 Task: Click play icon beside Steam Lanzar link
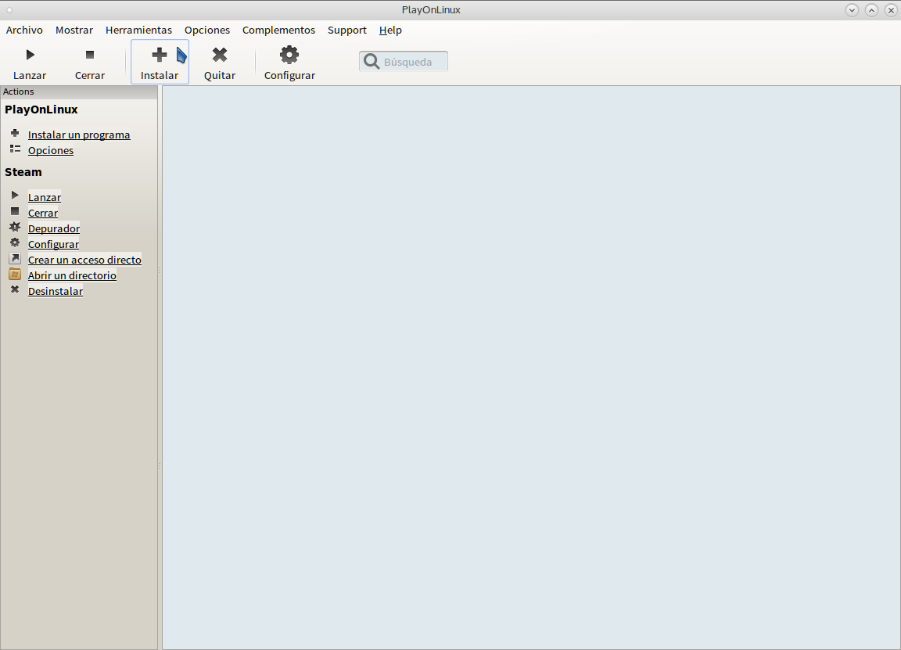tap(15, 196)
